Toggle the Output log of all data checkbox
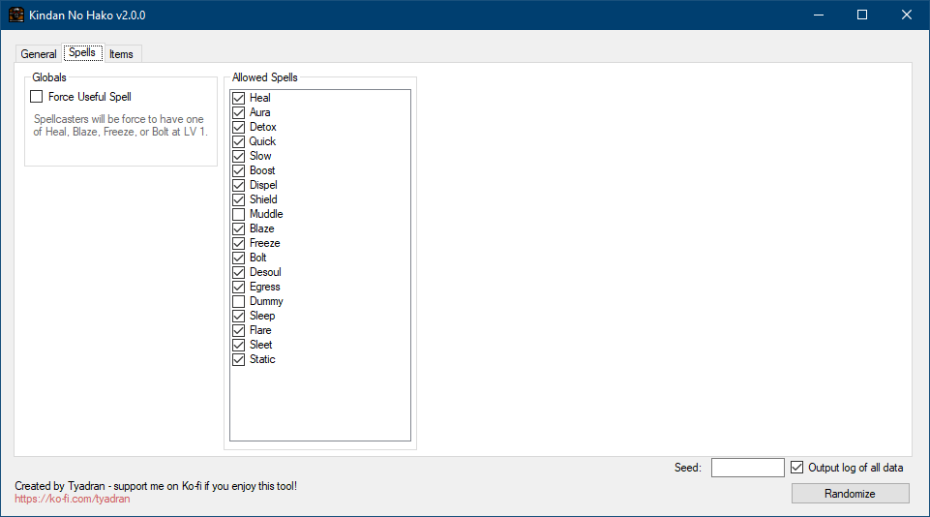This screenshot has width=930, height=517. [797, 468]
